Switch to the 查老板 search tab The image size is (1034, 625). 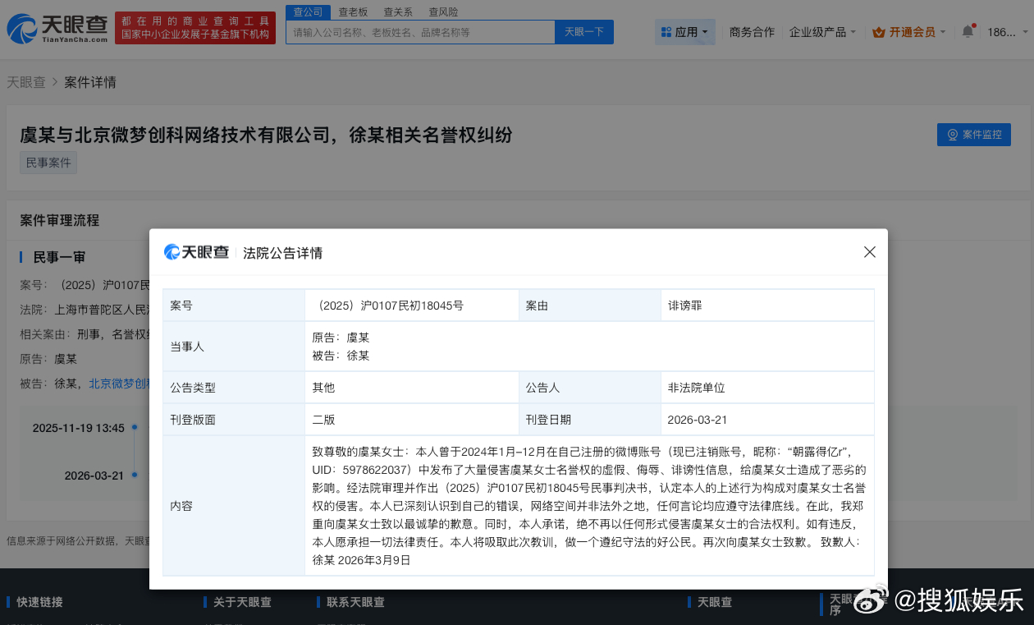coord(353,11)
